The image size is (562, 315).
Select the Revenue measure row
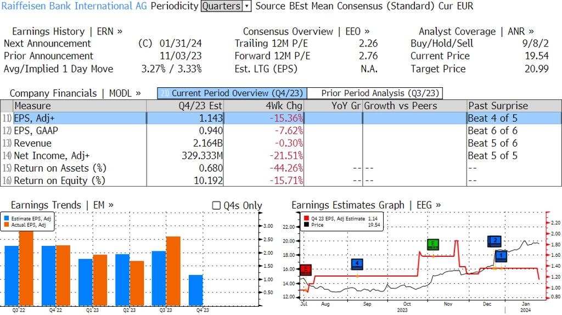pos(280,143)
